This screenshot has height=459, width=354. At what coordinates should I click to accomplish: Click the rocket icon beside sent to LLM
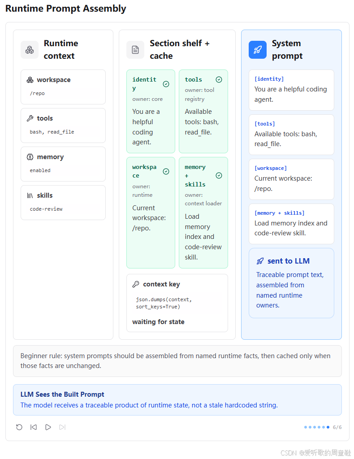pyautogui.click(x=260, y=261)
